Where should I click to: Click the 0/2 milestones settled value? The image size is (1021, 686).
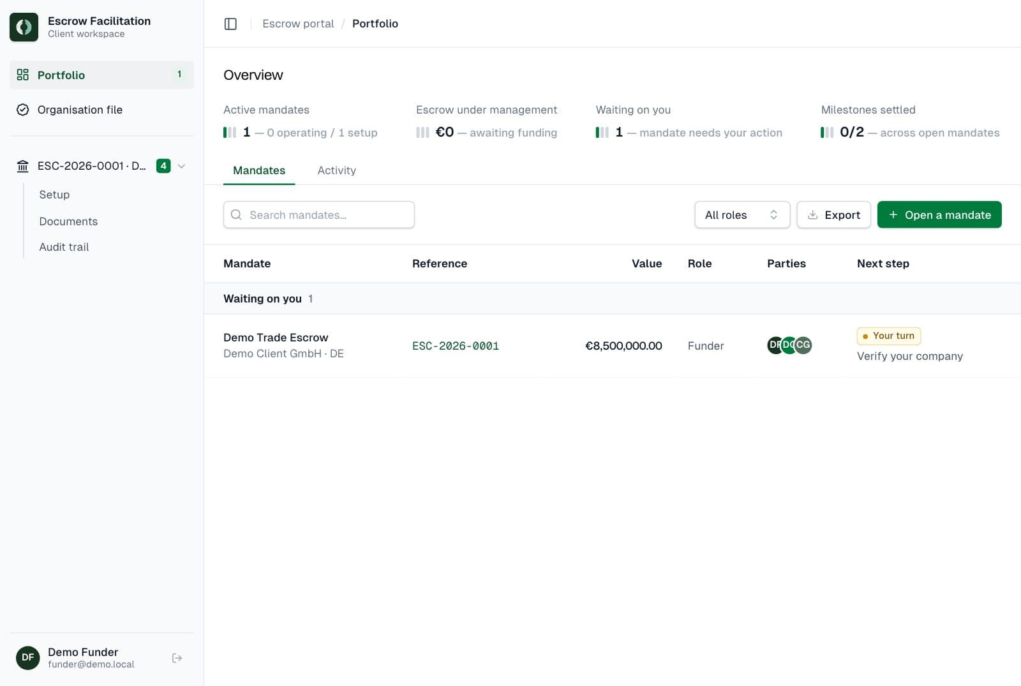click(852, 132)
